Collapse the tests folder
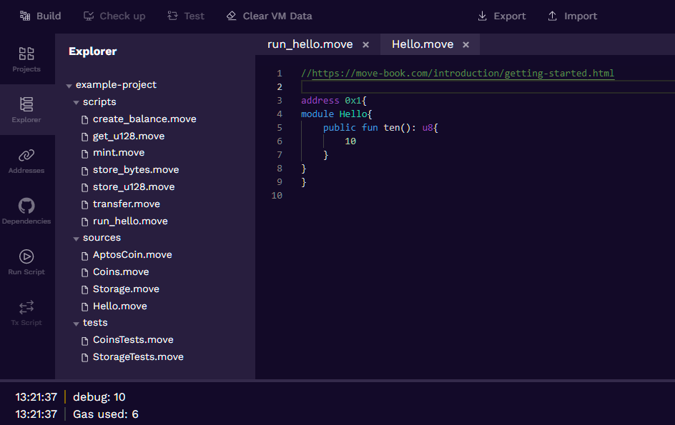 [x=77, y=323]
